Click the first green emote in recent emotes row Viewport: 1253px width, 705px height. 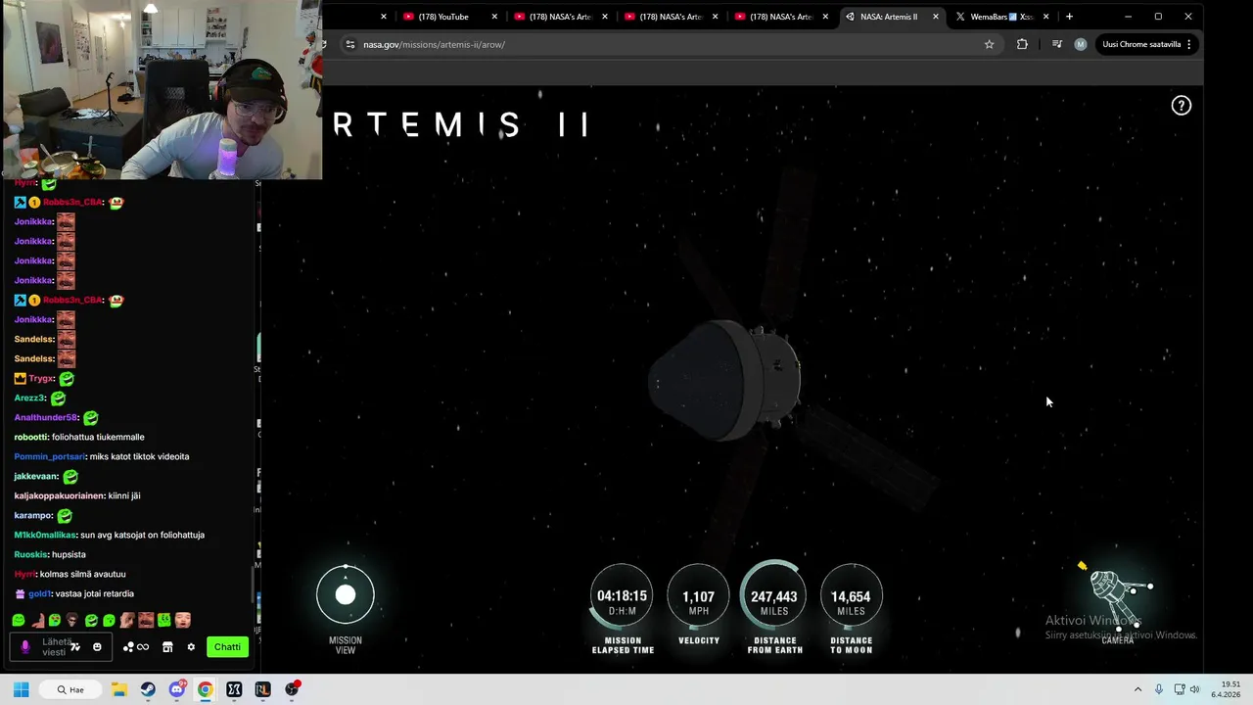tap(19, 620)
